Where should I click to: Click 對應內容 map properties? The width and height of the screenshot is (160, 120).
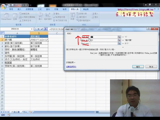point(81,14)
